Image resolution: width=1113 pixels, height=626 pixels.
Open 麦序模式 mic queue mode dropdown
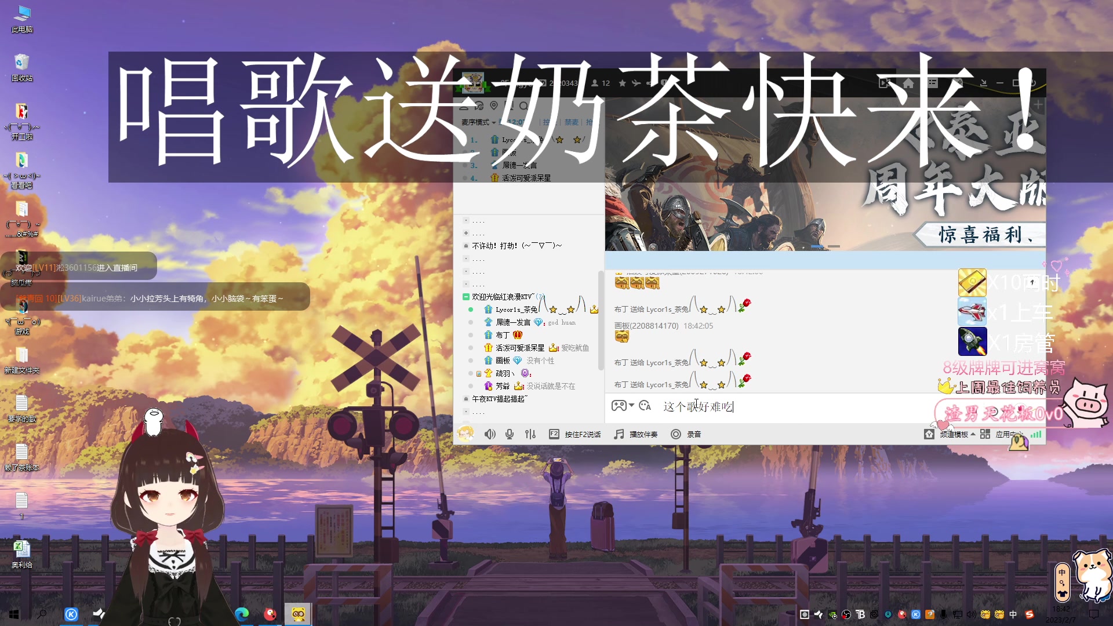click(479, 122)
